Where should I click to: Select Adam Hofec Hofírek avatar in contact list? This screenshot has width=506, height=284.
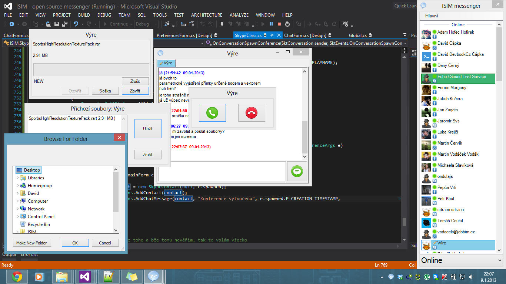pos(426,34)
